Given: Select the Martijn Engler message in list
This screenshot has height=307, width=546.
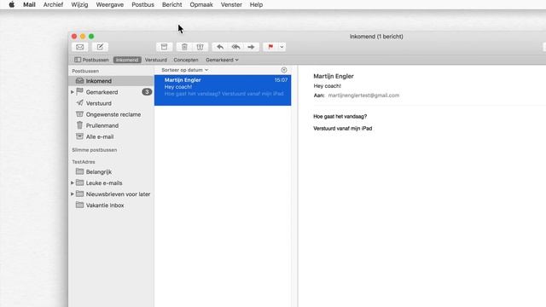Looking at the screenshot, I should click(223, 90).
